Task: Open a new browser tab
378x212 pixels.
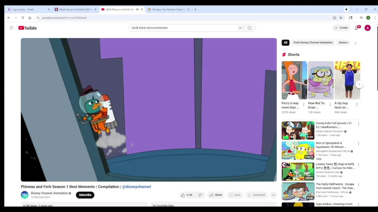Action: [195, 9]
